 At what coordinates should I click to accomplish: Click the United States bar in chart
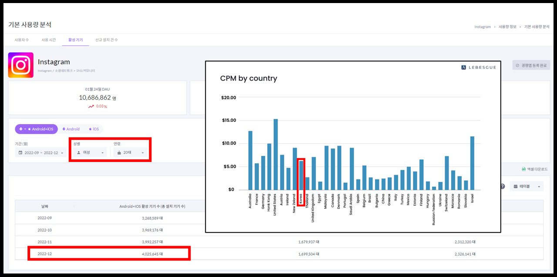point(275,154)
